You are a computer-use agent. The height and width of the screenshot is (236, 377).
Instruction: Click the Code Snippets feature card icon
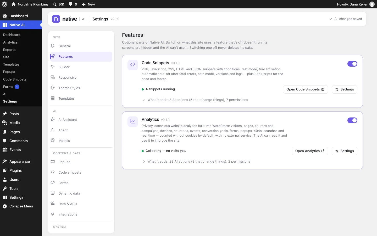(133, 65)
